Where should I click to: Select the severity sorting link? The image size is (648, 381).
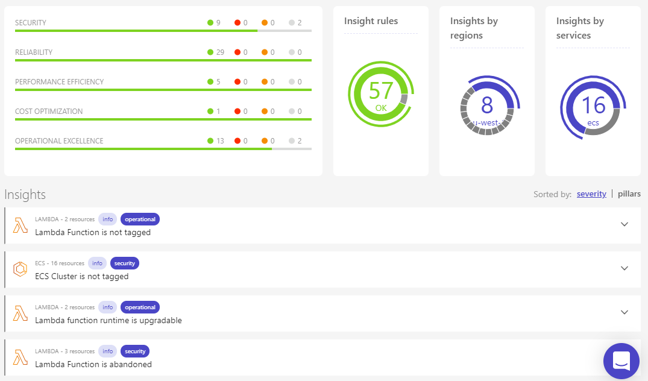click(x=591, y=194)
